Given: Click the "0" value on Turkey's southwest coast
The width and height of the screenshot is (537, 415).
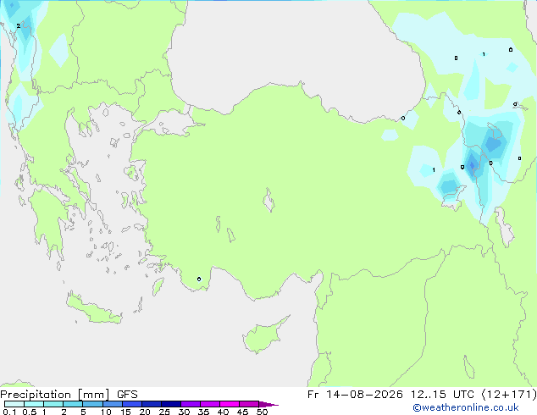Looking at the screenshot, I should click(x=199, y=279).
